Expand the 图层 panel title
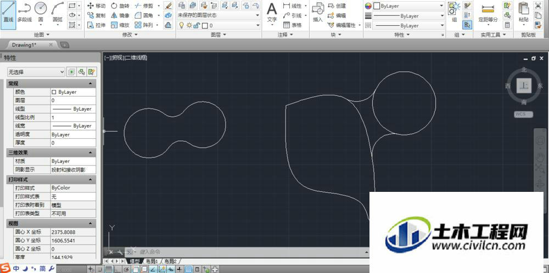Image resolution: width=549 pixels, height=273 pixels. [x=219, y=35]
